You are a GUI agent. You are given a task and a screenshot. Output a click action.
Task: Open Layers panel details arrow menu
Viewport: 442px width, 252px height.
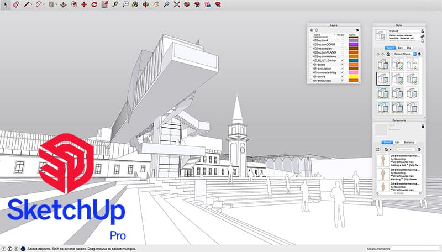point(357,30)
